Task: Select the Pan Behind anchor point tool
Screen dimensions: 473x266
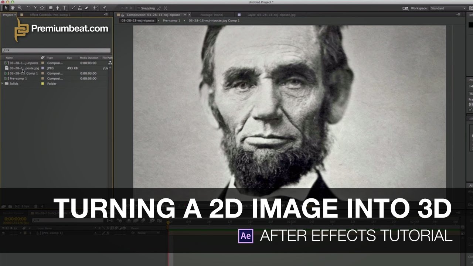Action: point(42,8)
